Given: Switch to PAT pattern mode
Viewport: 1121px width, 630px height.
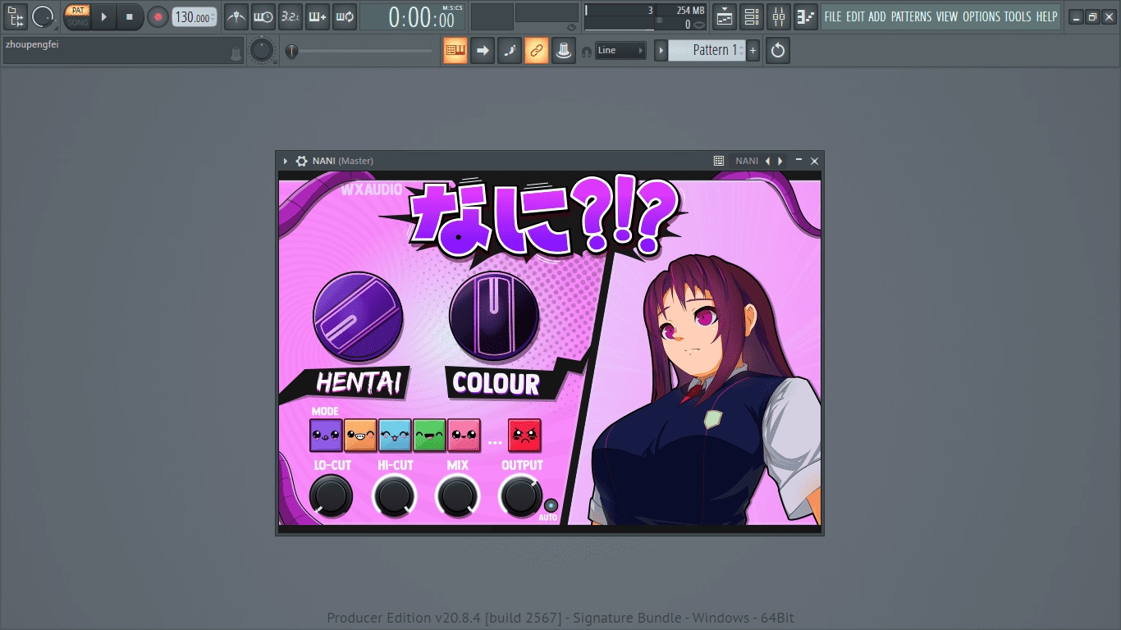Looking at the screenshot, I should [77, 11].
